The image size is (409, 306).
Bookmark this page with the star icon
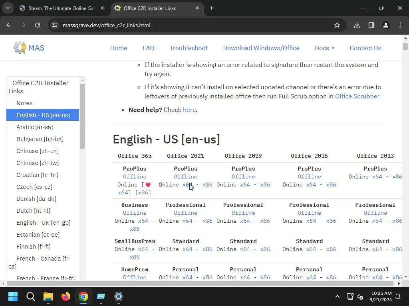(337, 25)
